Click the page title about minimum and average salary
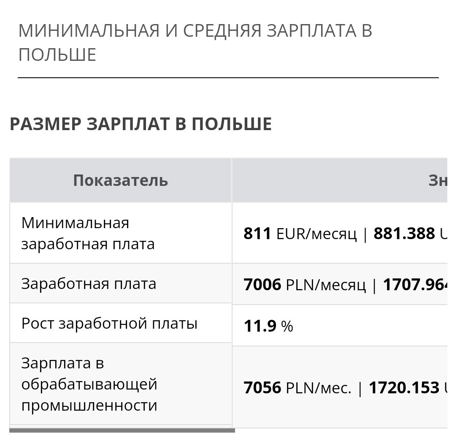 [x=195, y=42]
